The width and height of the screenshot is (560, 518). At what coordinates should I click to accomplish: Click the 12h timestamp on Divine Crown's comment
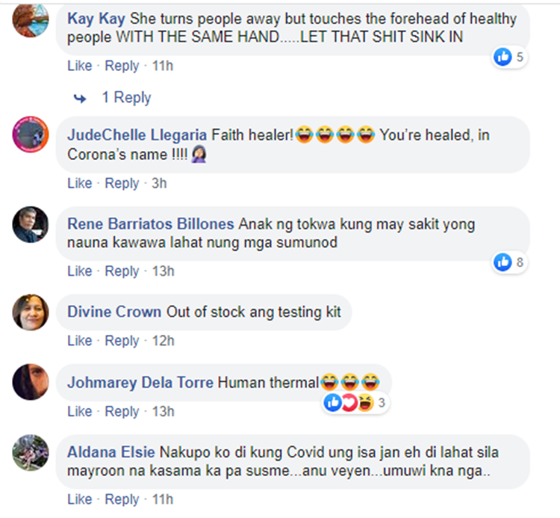[x=164, y=341]
